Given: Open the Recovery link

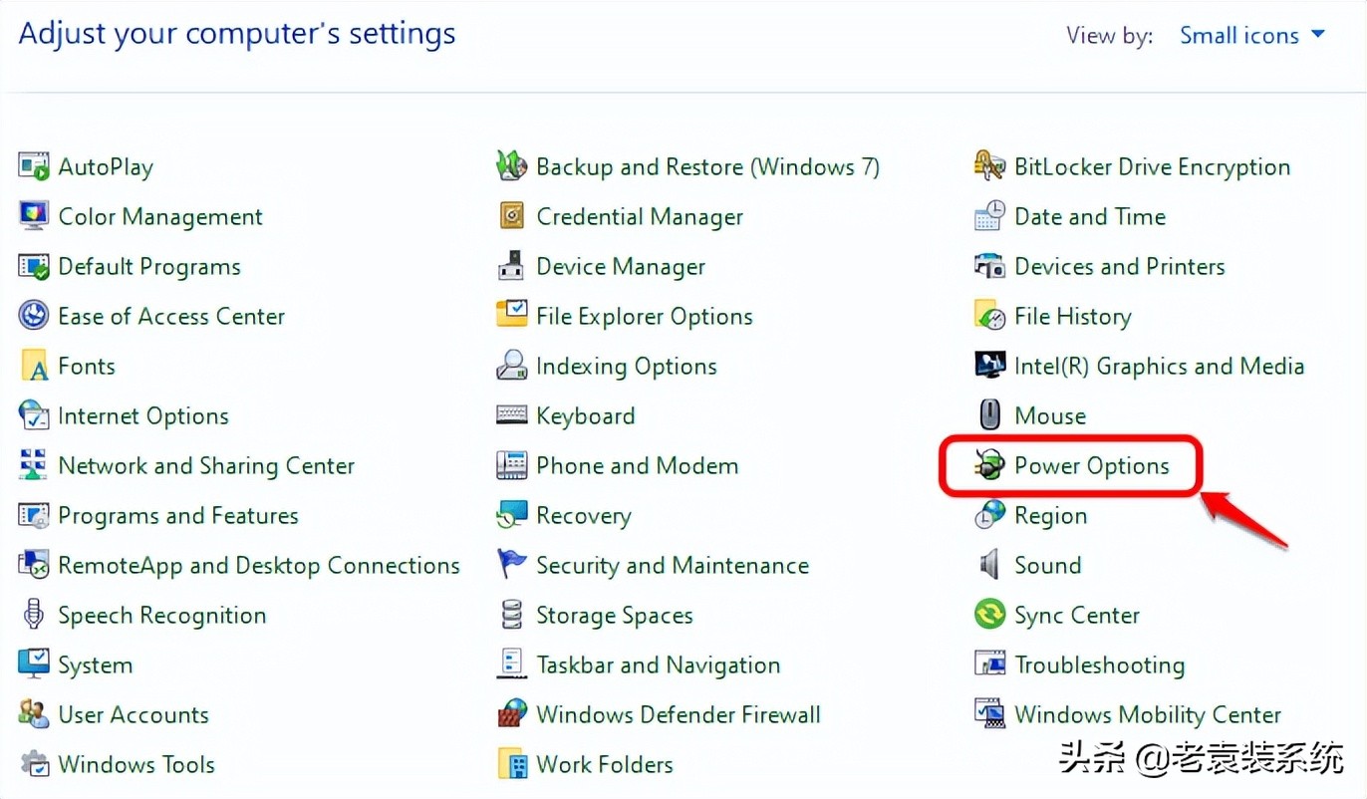Looking at the screenshot, I should point(583,516).
